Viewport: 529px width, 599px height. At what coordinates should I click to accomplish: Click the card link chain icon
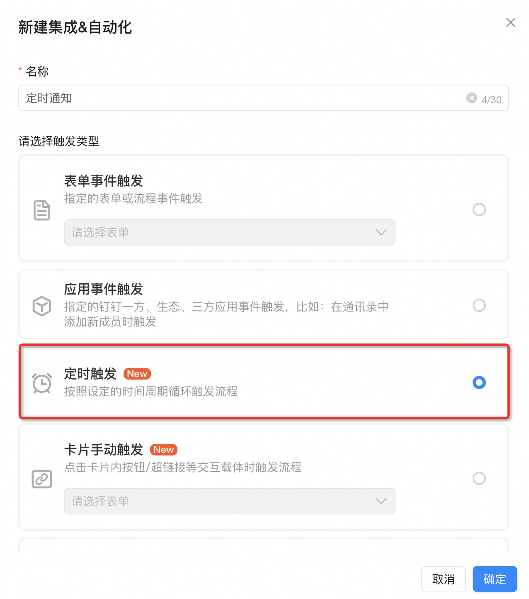pyautogui.click(x=42, y=479)
